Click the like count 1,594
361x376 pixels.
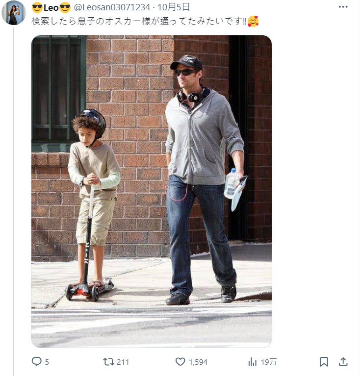pos(198,362)
